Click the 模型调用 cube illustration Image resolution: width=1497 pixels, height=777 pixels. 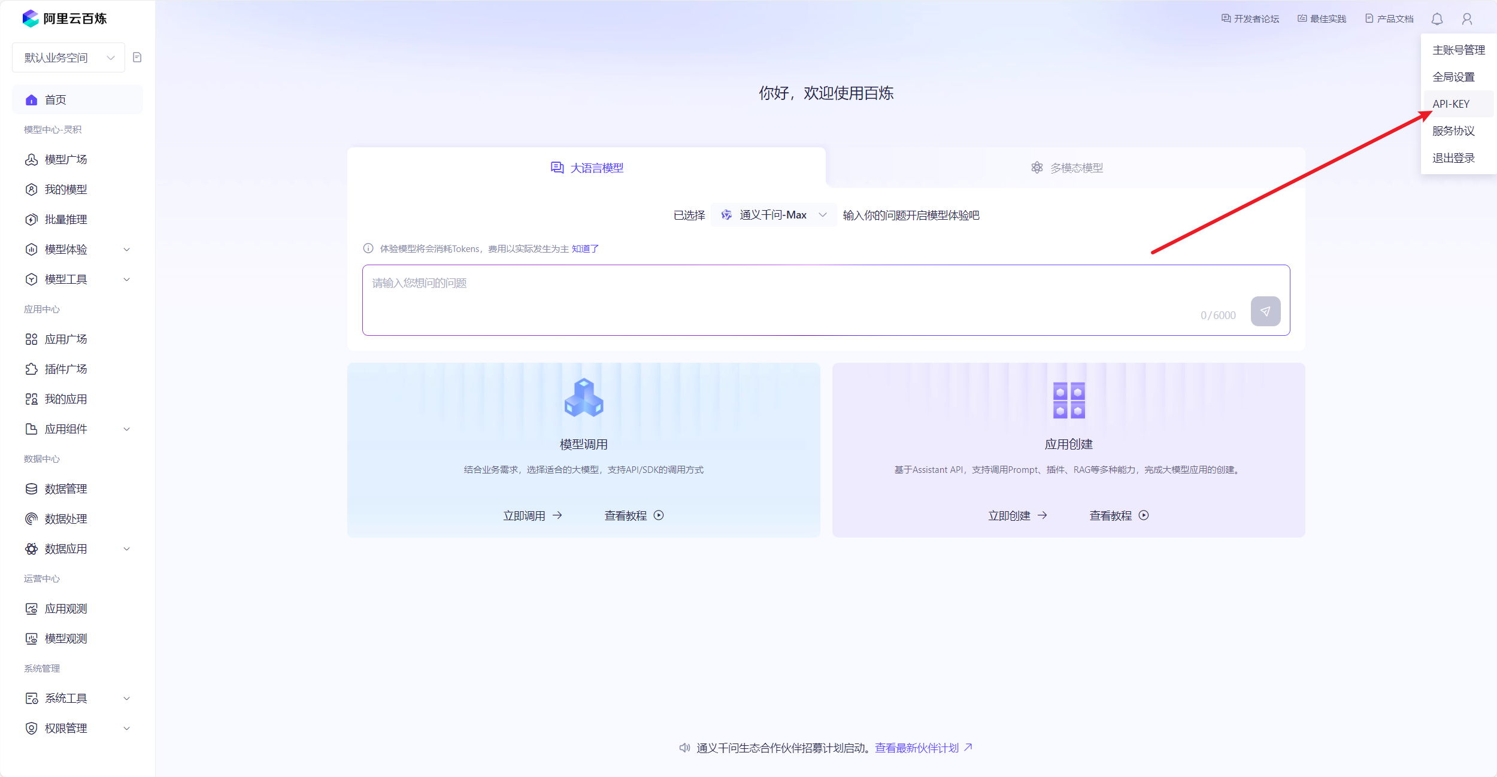click(584, 397)
